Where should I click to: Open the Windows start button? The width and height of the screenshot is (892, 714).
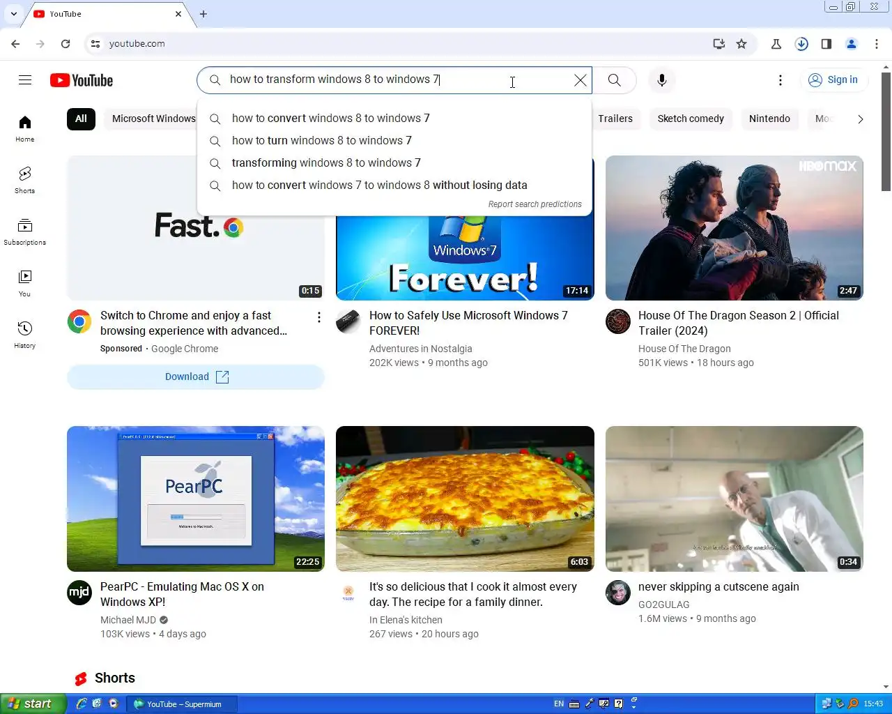click(33, 704)
